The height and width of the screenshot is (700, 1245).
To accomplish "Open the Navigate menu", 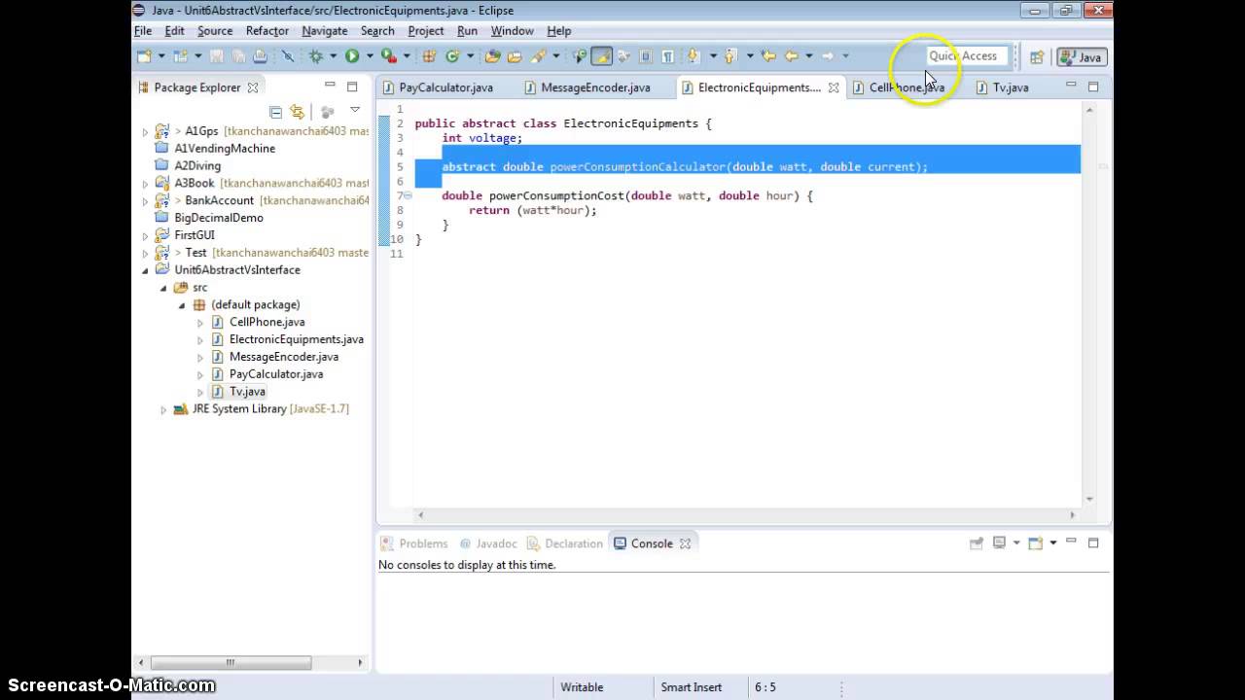I will [x=325, y=31].
